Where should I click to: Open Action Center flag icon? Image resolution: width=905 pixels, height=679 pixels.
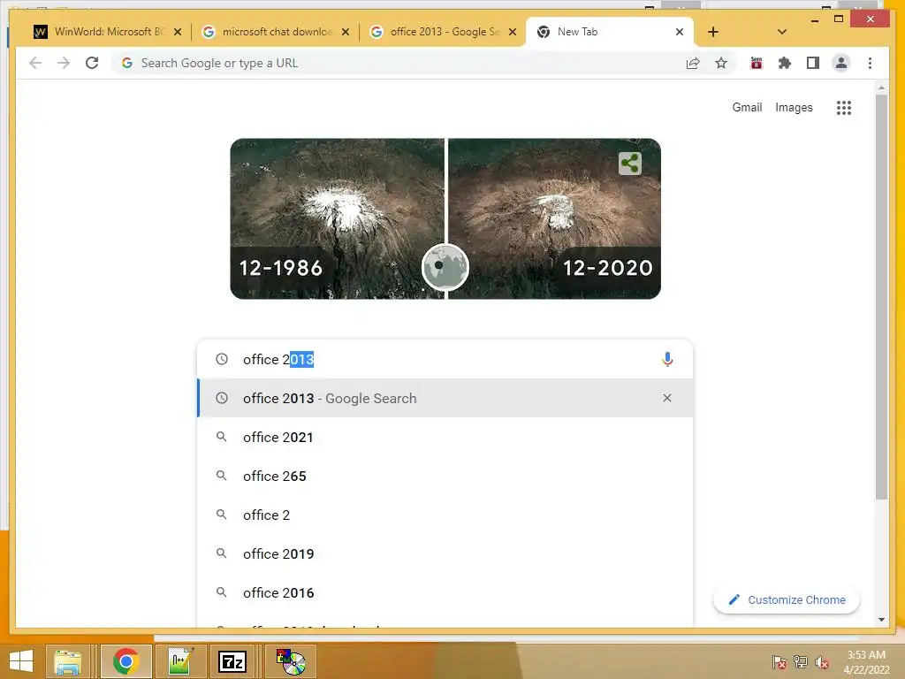point(779,661)
